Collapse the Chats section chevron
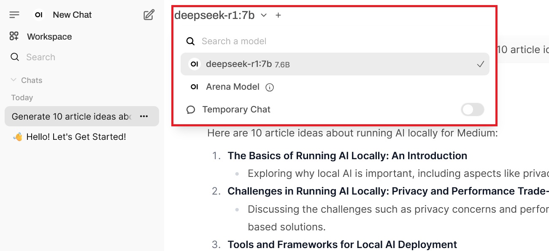The height and width of the screenshot is (251, 549). point(14,80)
